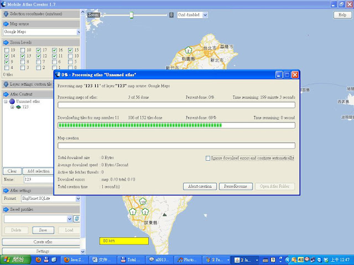
Task: Click the yellow 80 km scale bar
Action: 124,241
